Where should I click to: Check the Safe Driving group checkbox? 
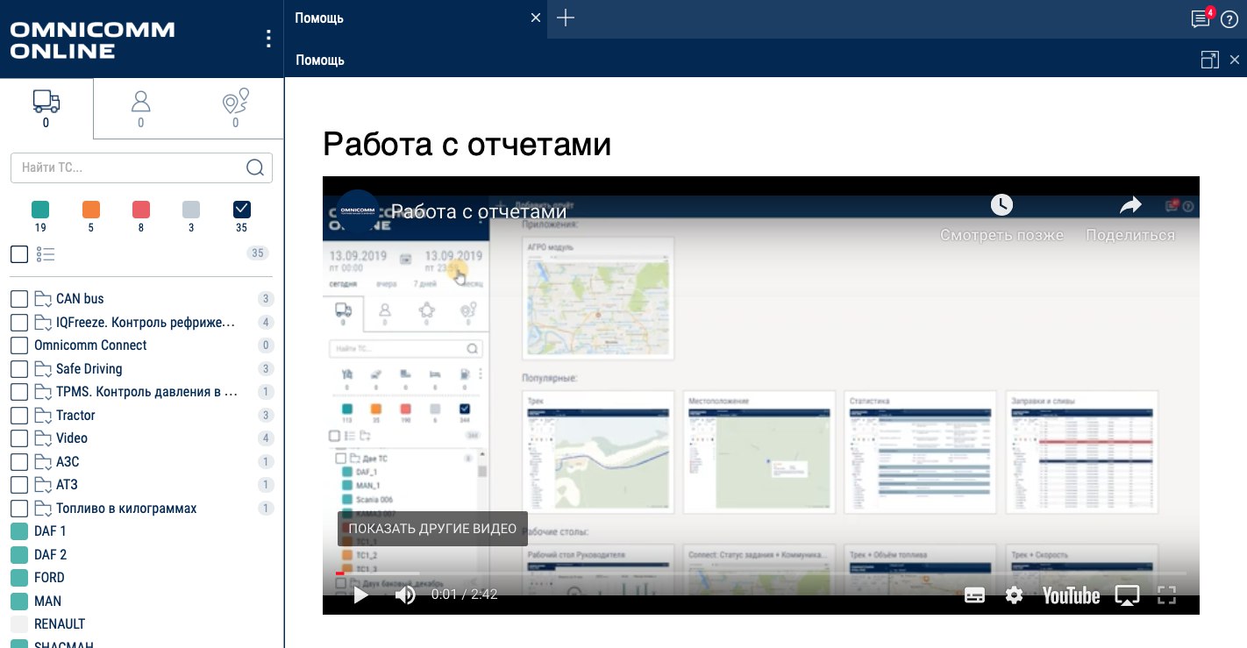[x=19, y=369]
